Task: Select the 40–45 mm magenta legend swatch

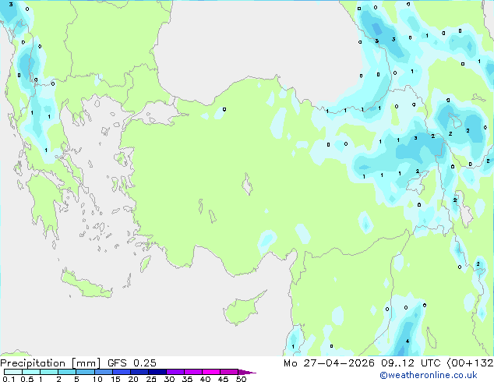Action: tap(211, 372)
